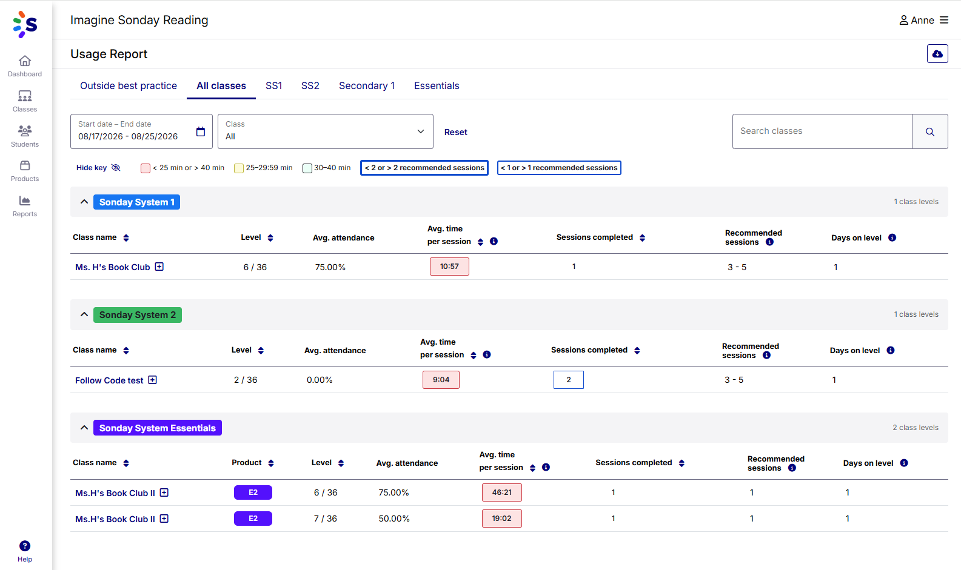Viewport: 961px width, 570px height.
Task: Open Ms.H's Book Club II 75.00% attendance link
Action: click(115, 493)
